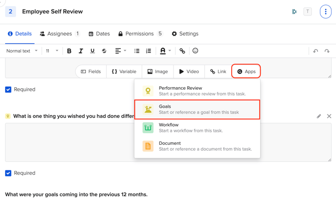336x203 pixels.
Task: Uncheck the first Required checkbox
Action: [8, 90]
